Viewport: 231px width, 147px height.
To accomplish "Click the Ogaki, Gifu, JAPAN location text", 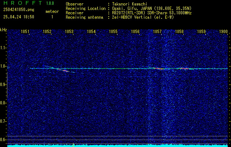I will (x=151, y=8).
